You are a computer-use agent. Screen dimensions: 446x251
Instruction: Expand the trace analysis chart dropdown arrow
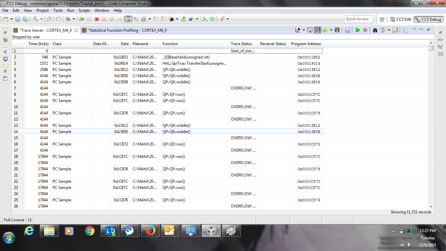(x=304, y=30)
